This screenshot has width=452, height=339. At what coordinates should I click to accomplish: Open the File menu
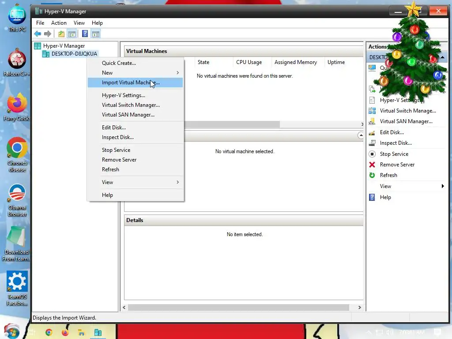coord(40,23)
